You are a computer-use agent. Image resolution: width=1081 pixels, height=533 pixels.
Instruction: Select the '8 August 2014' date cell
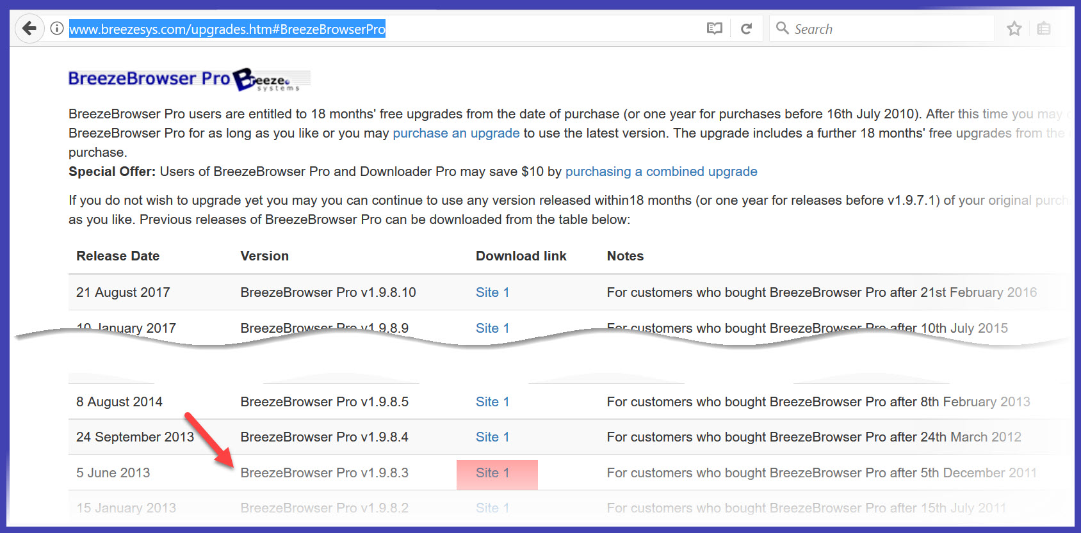click(x=119, y=402)
